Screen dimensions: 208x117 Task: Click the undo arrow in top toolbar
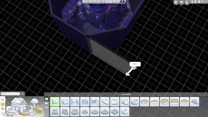99,2
